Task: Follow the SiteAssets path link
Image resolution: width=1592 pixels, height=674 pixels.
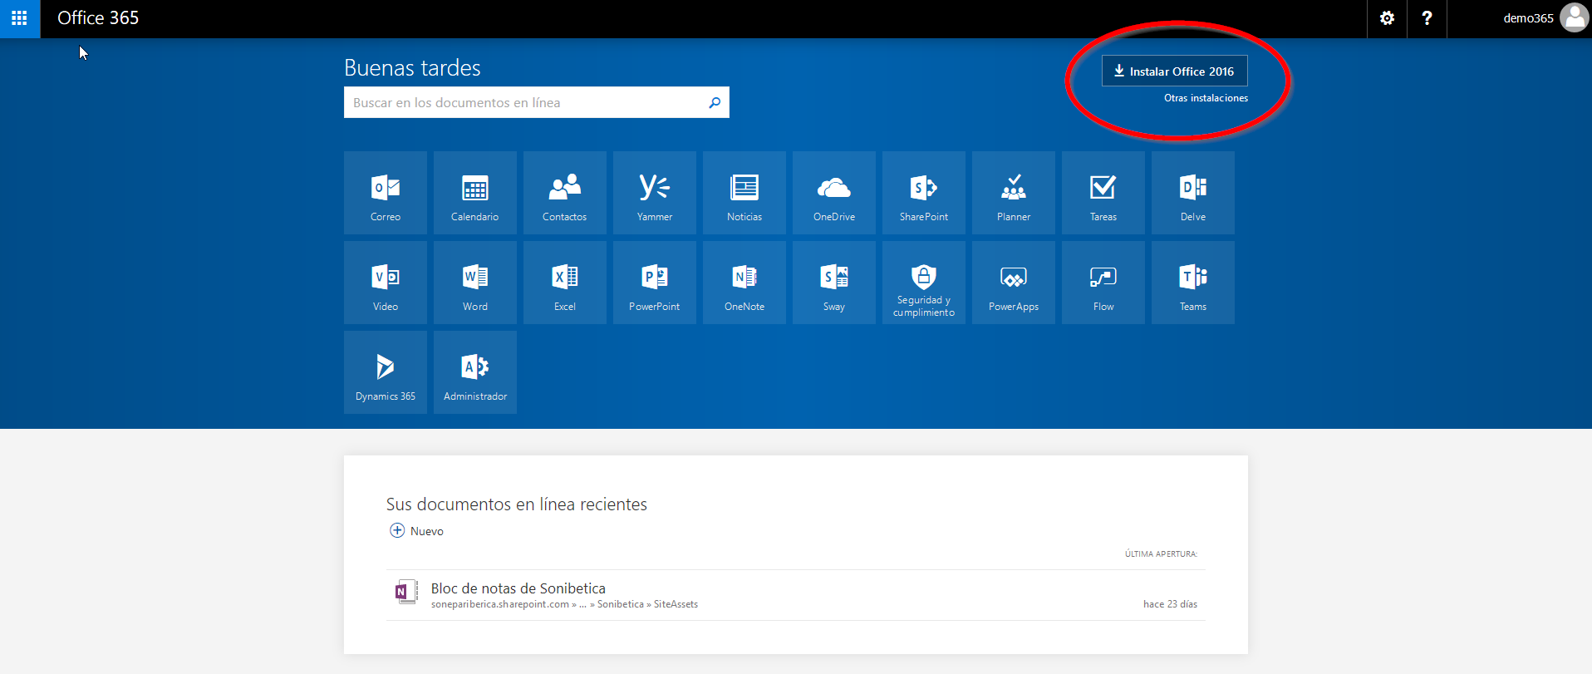Action: pyautogui.click(x=676, y=604)
